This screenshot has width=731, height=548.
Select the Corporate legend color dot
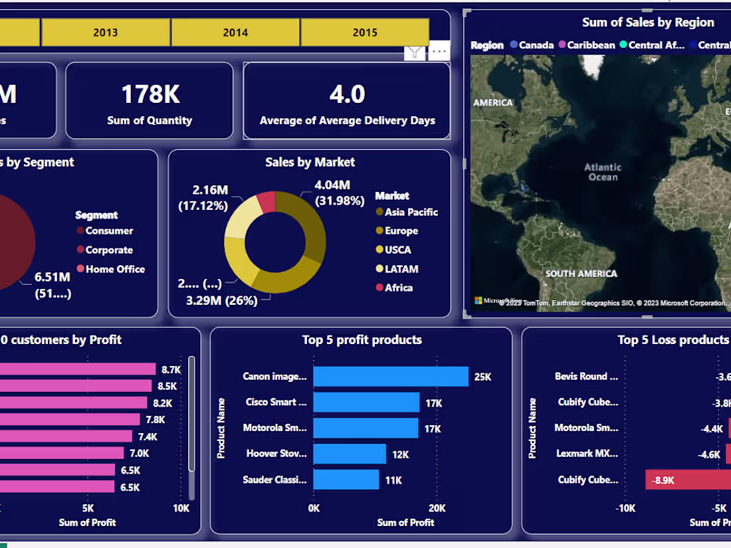click(80, 250)
